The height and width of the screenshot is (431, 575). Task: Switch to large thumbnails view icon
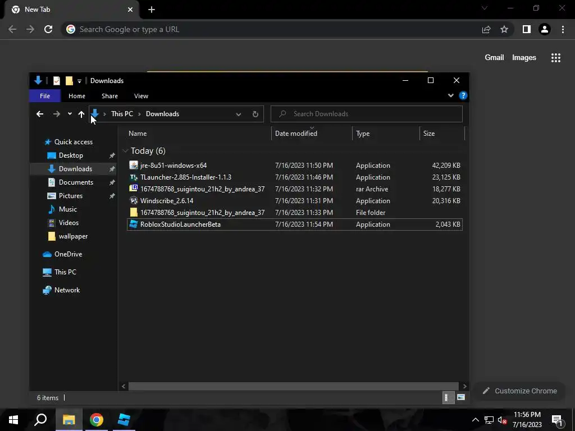tap(461, 397)
